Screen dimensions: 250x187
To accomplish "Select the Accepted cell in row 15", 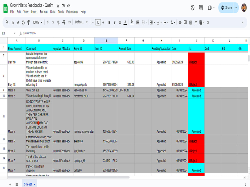I will tap(196, 168).
